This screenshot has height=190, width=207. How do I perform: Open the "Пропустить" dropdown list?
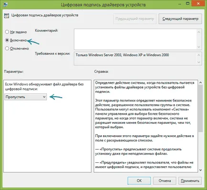click(x=26, y=97)
